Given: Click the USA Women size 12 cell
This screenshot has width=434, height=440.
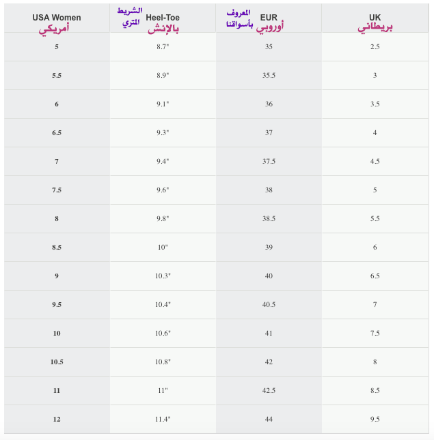Looking at the screenshot, I should pos(57,420).
